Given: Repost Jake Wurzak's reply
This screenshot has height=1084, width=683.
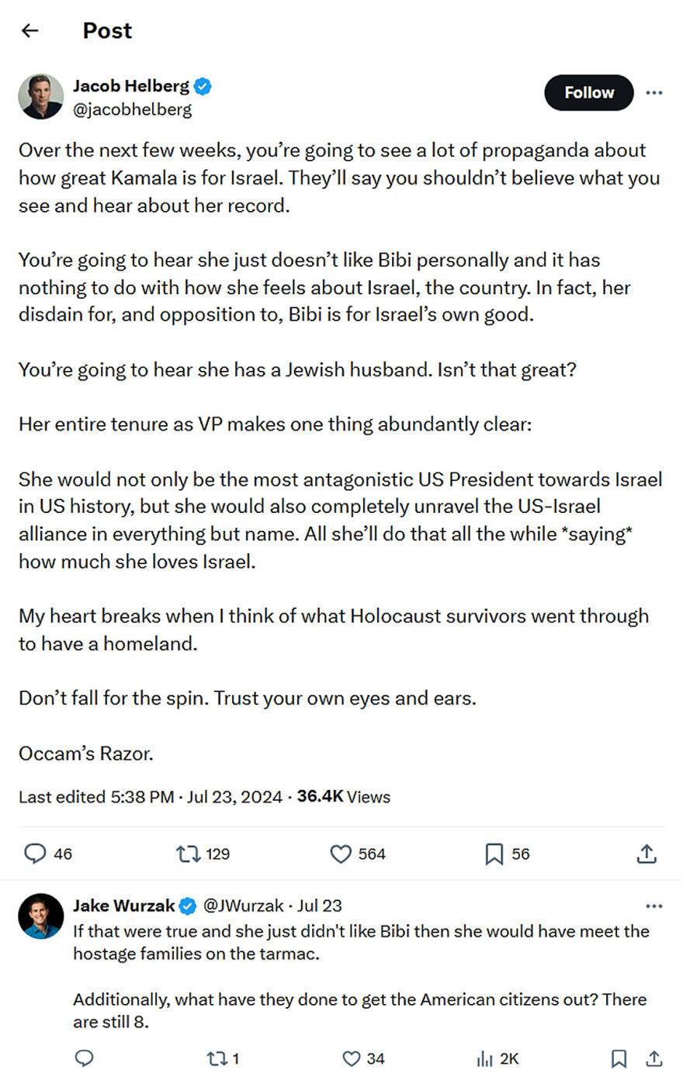Looking at the screenshot, I should click(215, 1058).
